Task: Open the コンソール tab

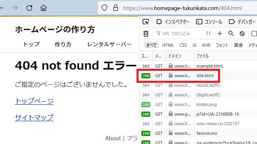Action: click(x=209, y=22)
